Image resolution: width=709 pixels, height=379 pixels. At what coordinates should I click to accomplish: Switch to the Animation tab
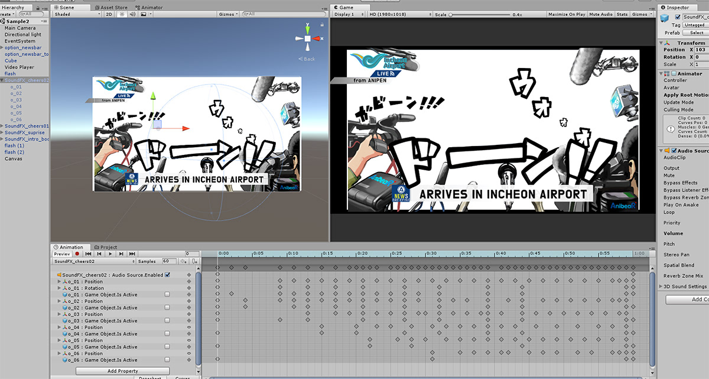[71, 247]
